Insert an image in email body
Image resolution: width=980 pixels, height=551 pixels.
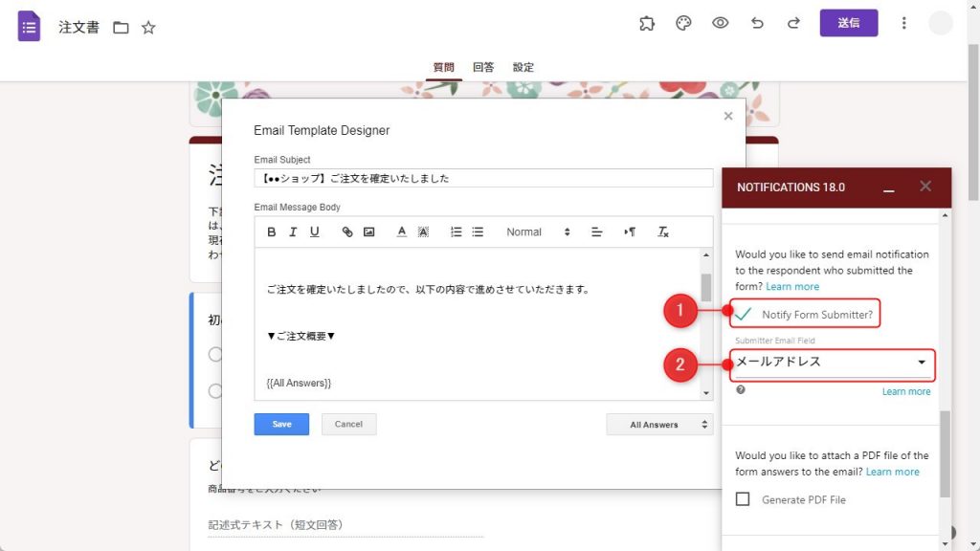(x=368, y=231)
